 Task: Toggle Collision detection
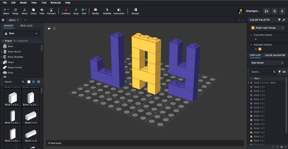[x=66, y=12]
